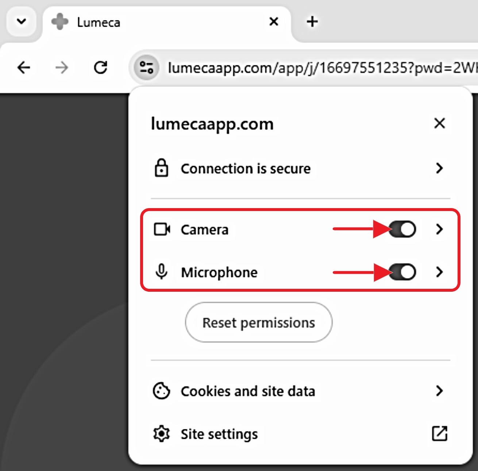The image size is (478, 471).
Task: Click the site information icon in address bar
Action: coord(146,68)
